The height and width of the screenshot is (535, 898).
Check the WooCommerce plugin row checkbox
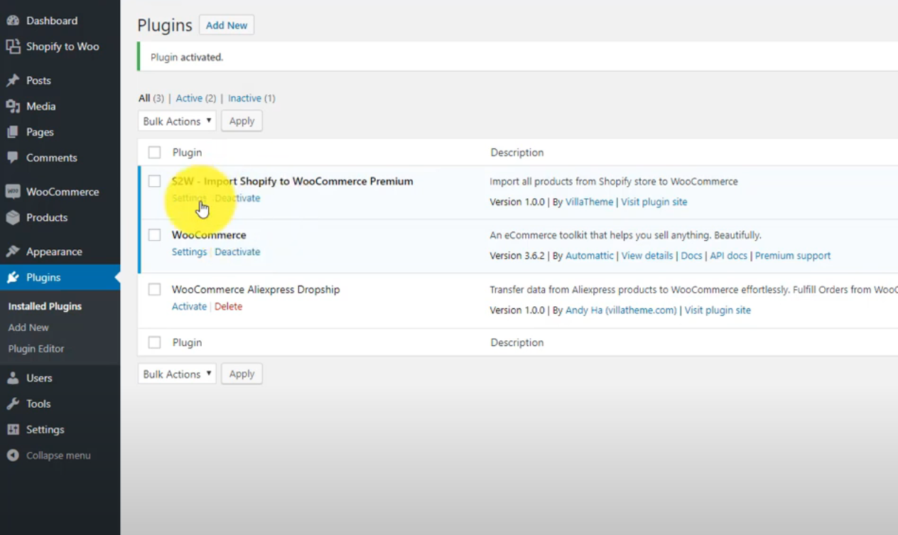(x=154, y=235)
